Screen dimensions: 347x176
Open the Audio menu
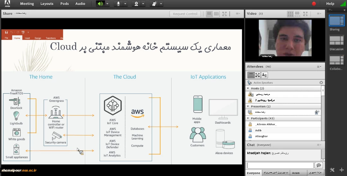pos(80,4)
